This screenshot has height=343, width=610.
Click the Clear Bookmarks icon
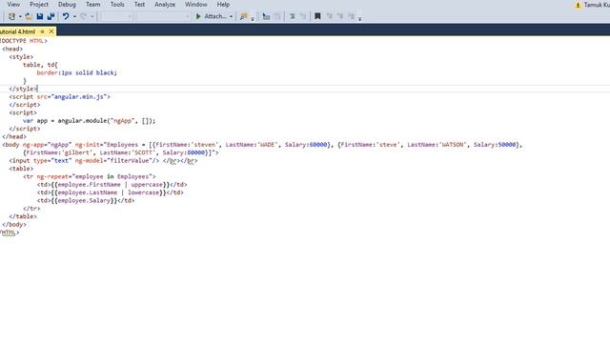(351, 16)
